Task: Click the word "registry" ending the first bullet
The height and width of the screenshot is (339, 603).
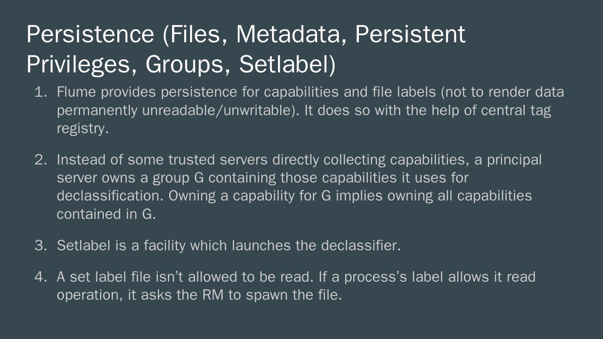Action: (x=82, y=128)
